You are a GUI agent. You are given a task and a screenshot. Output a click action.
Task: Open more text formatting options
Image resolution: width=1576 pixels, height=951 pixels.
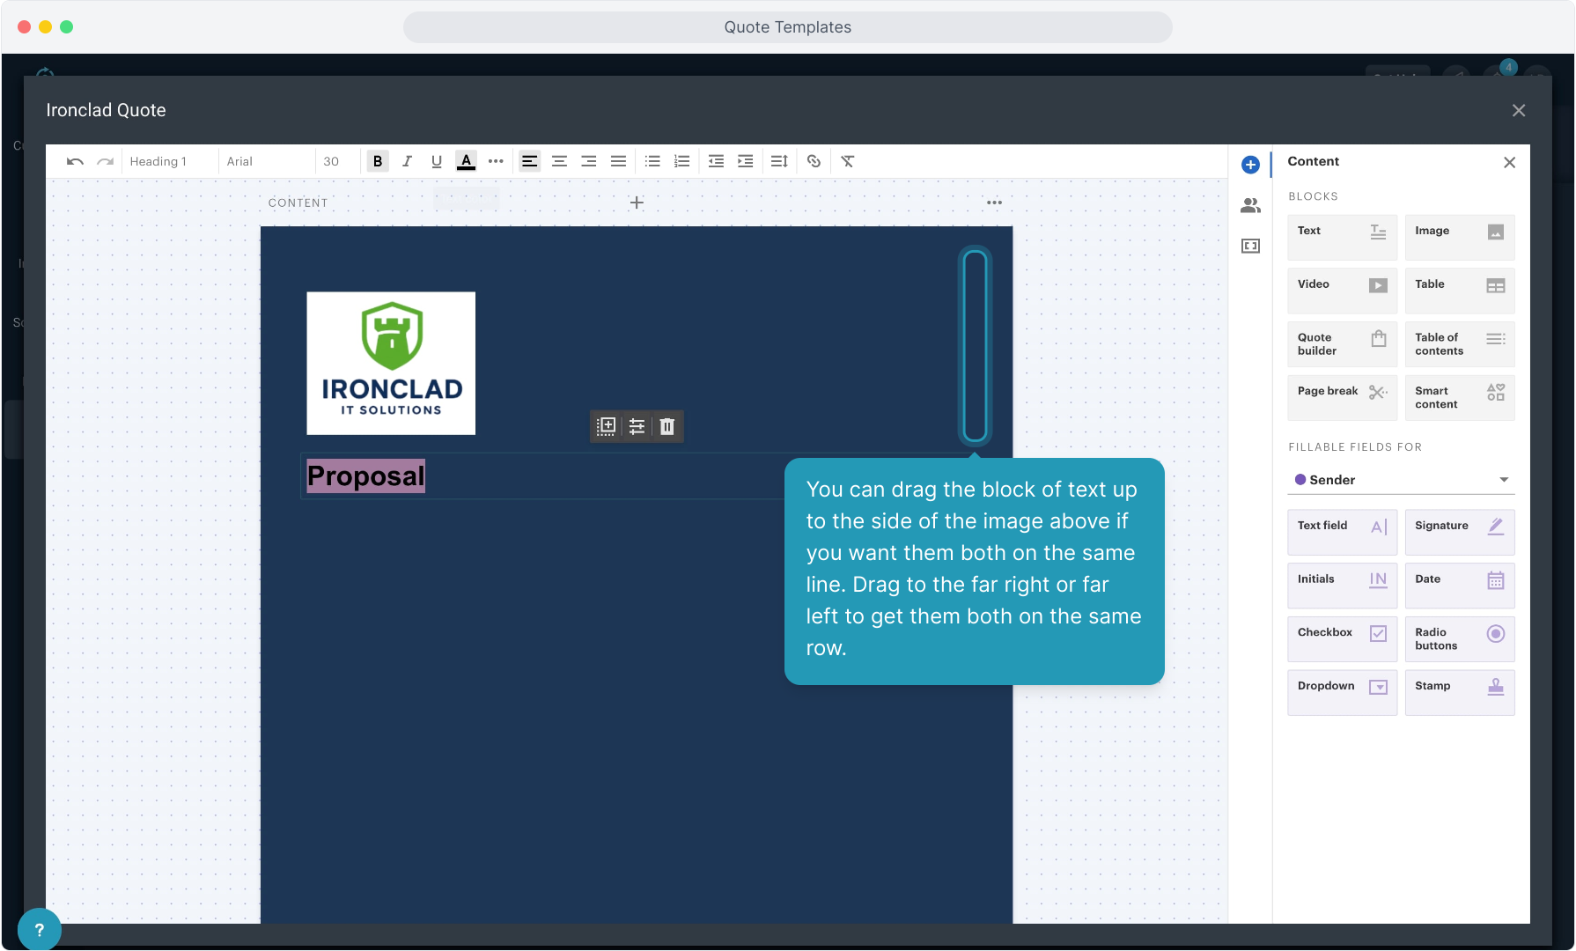click(x=496, y=161)
